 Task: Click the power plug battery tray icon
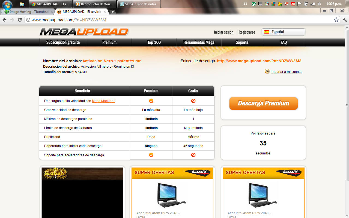pos(306,4)
